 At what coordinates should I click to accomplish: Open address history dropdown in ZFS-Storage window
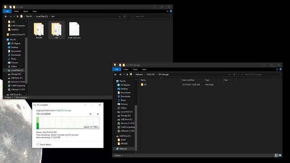coord(230,74)
